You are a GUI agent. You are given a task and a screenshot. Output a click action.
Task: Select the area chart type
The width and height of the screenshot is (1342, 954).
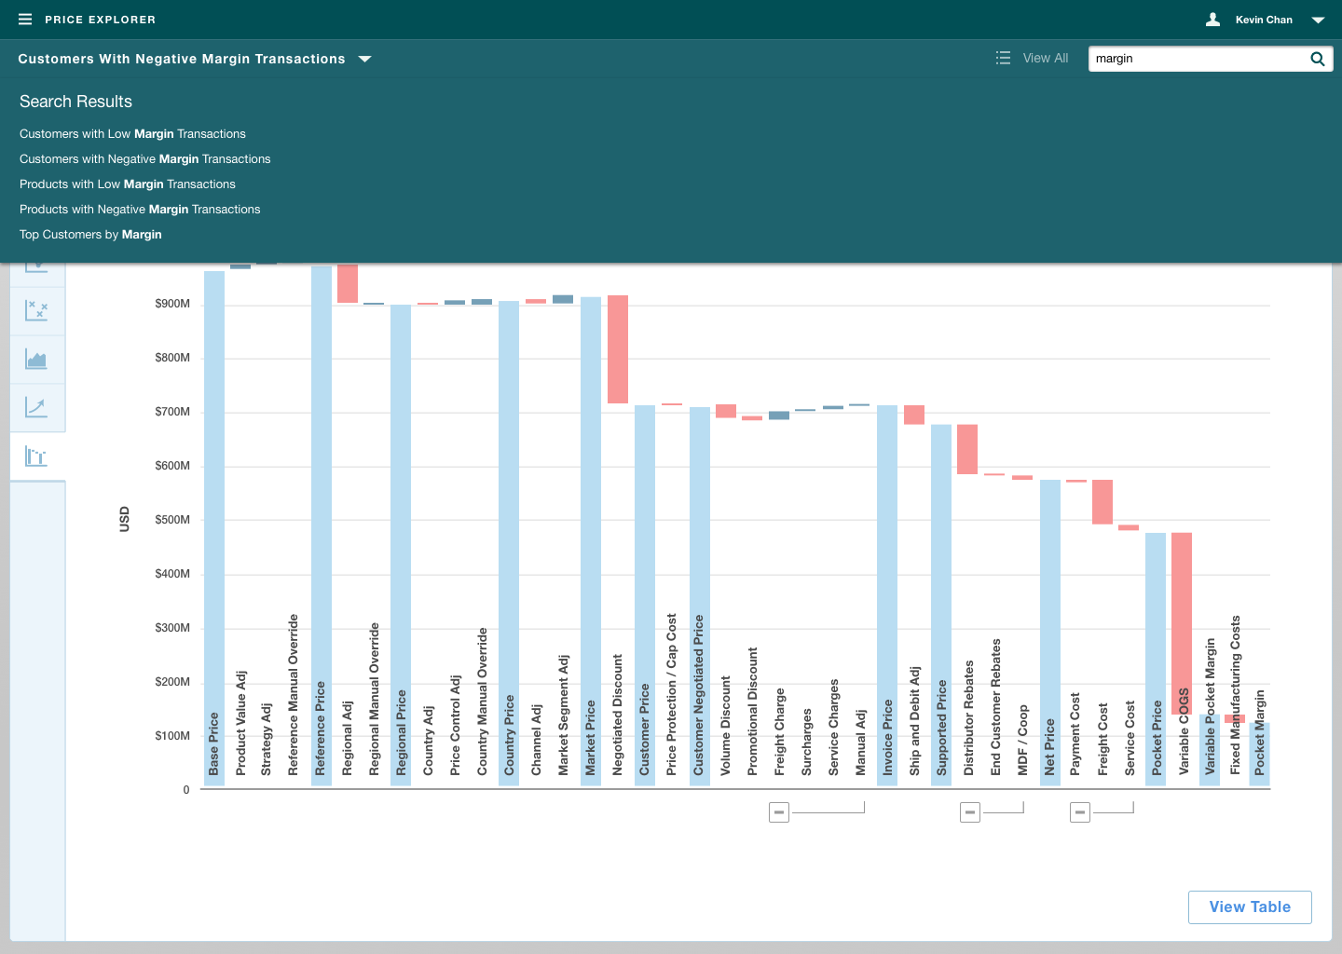pyautogui.click(x=36, y=360)
